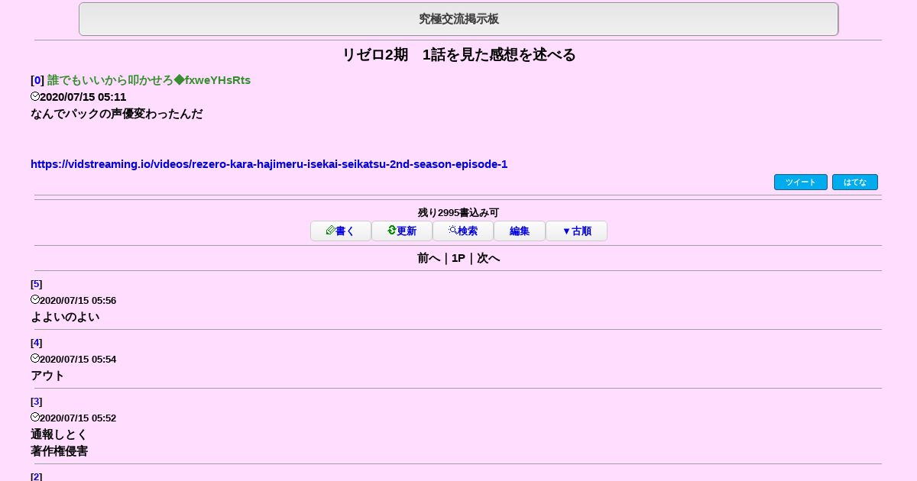Bookmark with はてな button
This screenshot has width=917, height=481.
[855, 182]
